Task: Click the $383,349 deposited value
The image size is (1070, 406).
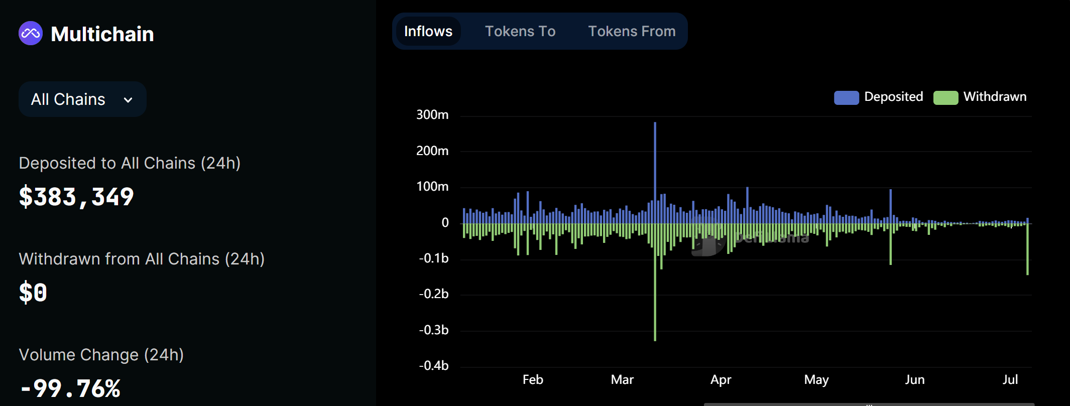Action: tap(76, 197)
